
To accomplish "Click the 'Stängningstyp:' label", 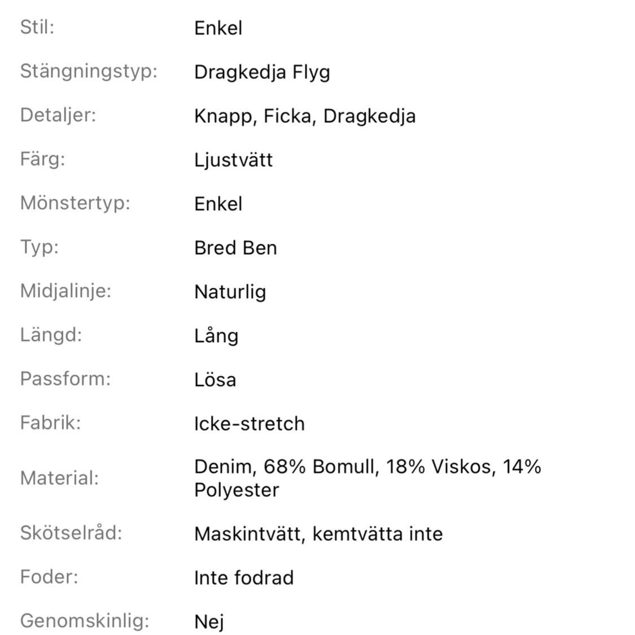I will (89, 71).
